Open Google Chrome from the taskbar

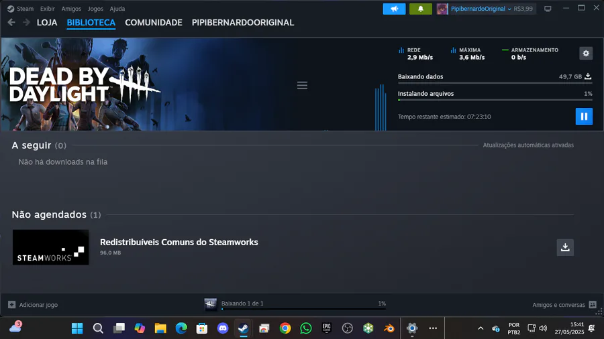[285, 328]
